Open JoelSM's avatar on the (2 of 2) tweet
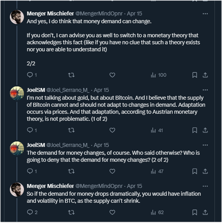This screenshot has width=222, height=224. point(17,148)
